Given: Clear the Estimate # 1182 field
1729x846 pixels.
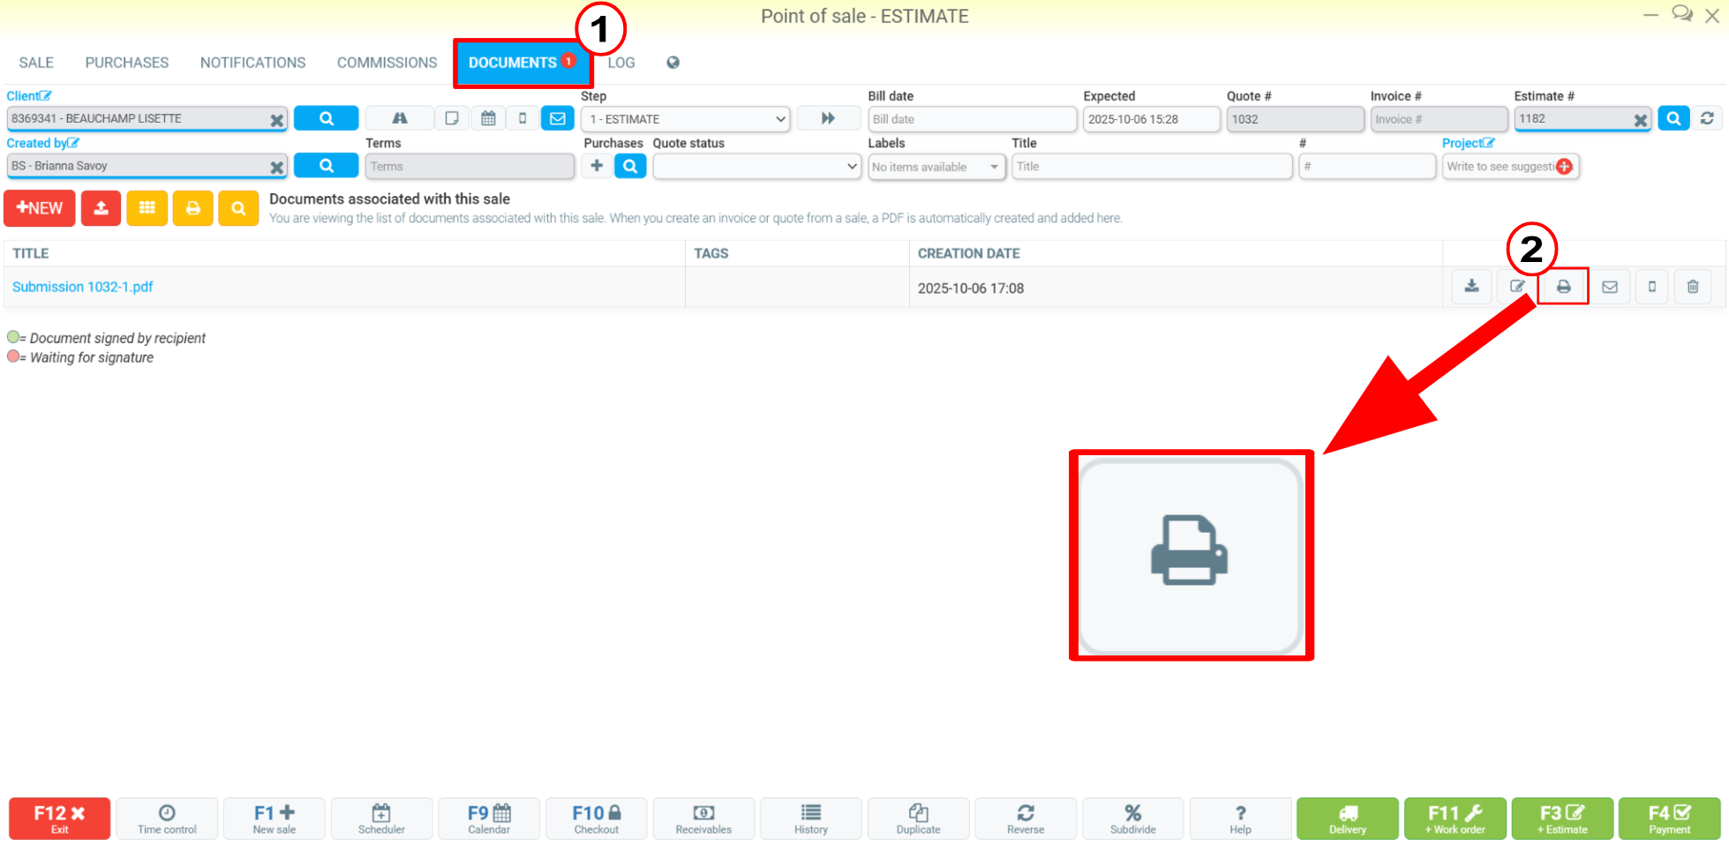Looking at the screenshot, I should (x=1640, y=120).
